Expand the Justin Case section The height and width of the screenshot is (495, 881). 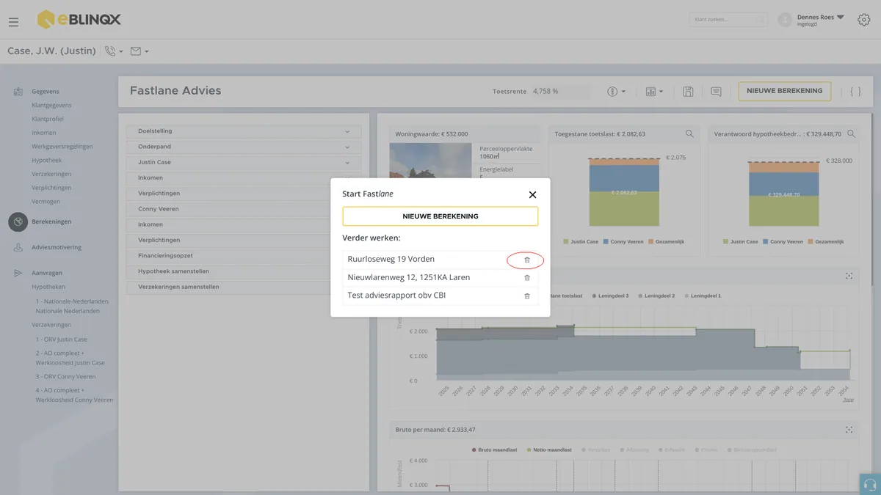tap(244, 162)
